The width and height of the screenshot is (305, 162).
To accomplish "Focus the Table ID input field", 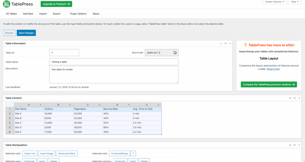I will click(64, 53).
